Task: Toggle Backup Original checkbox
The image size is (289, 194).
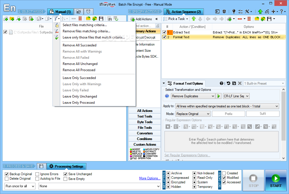Action: click(x=7, y=174)
